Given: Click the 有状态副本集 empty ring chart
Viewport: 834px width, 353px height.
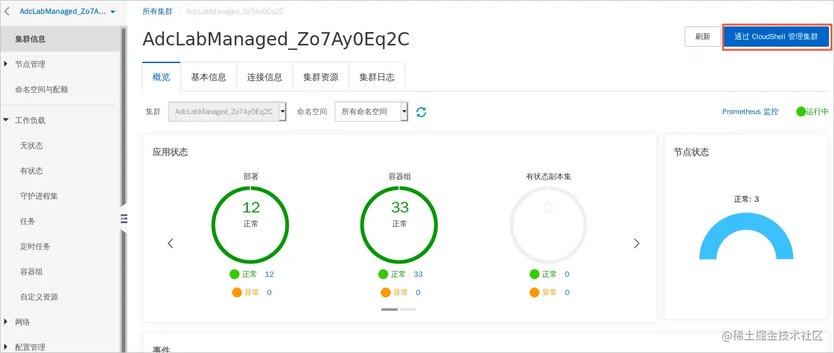Looking at the screenshot, I should click(548, 224).
